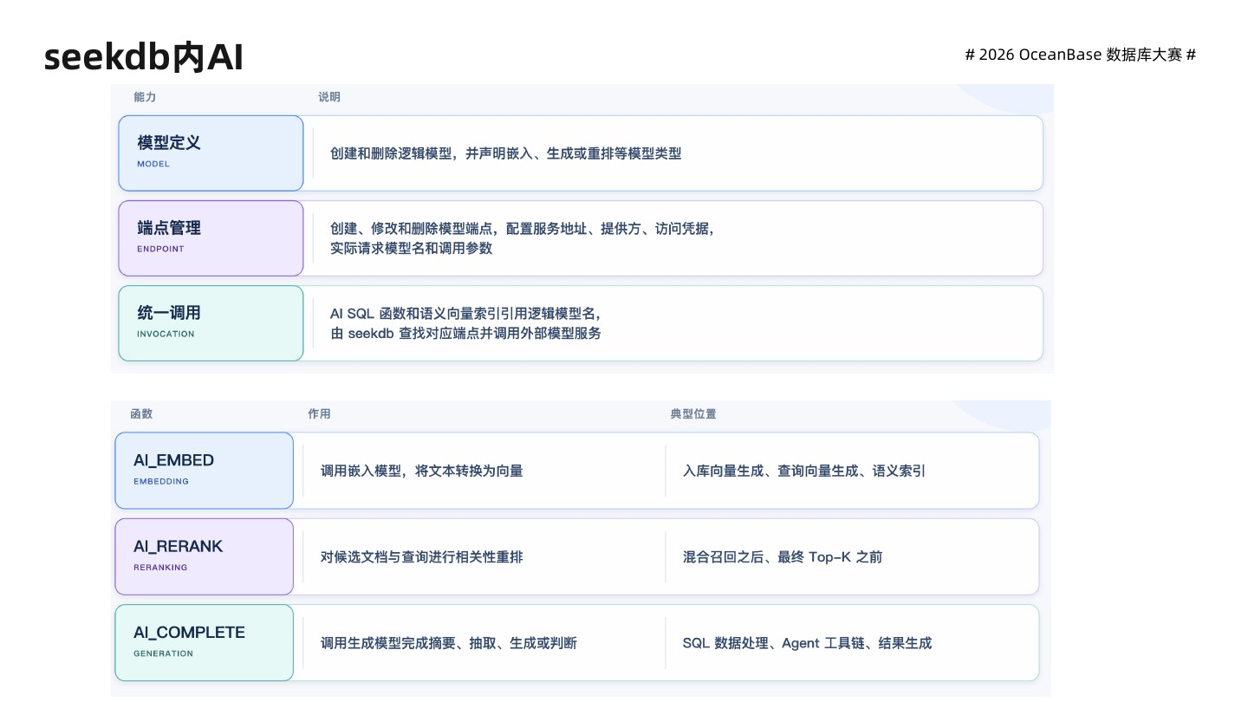Click the text '混合召回之后、最终 Top-K 之前'

click(x=783, y=556)
